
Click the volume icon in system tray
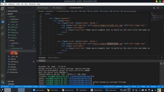coord(146,90)
